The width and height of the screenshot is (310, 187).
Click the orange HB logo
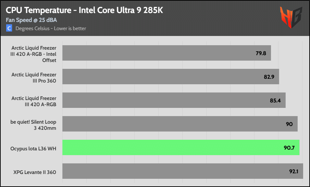[291, 17]
